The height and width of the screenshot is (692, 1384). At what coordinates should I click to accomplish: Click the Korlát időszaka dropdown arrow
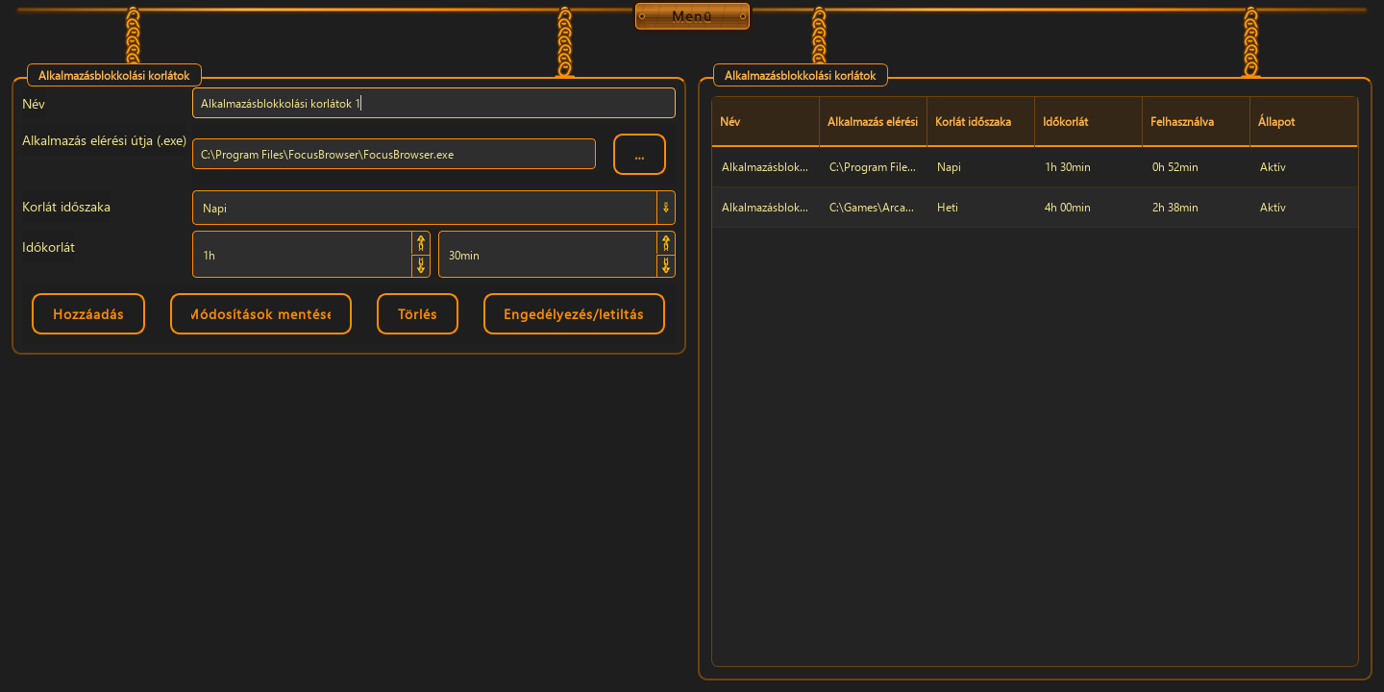[x=665, y=208]
